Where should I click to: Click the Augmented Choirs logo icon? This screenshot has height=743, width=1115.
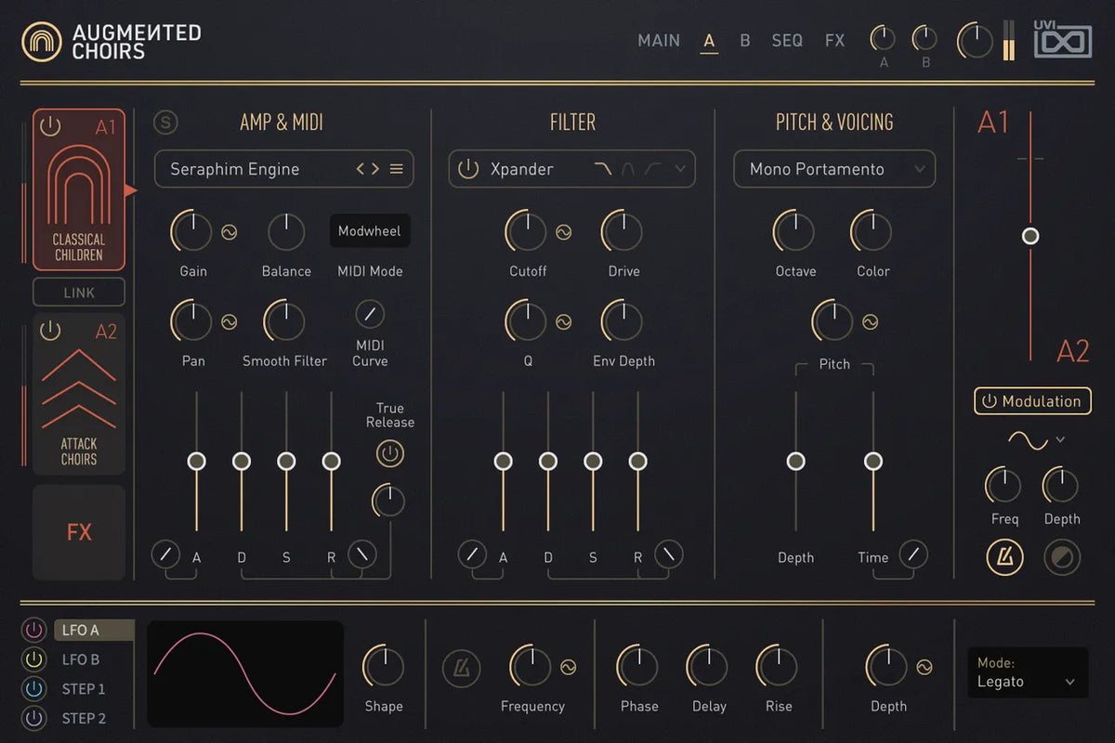click(x=42, y=42)
